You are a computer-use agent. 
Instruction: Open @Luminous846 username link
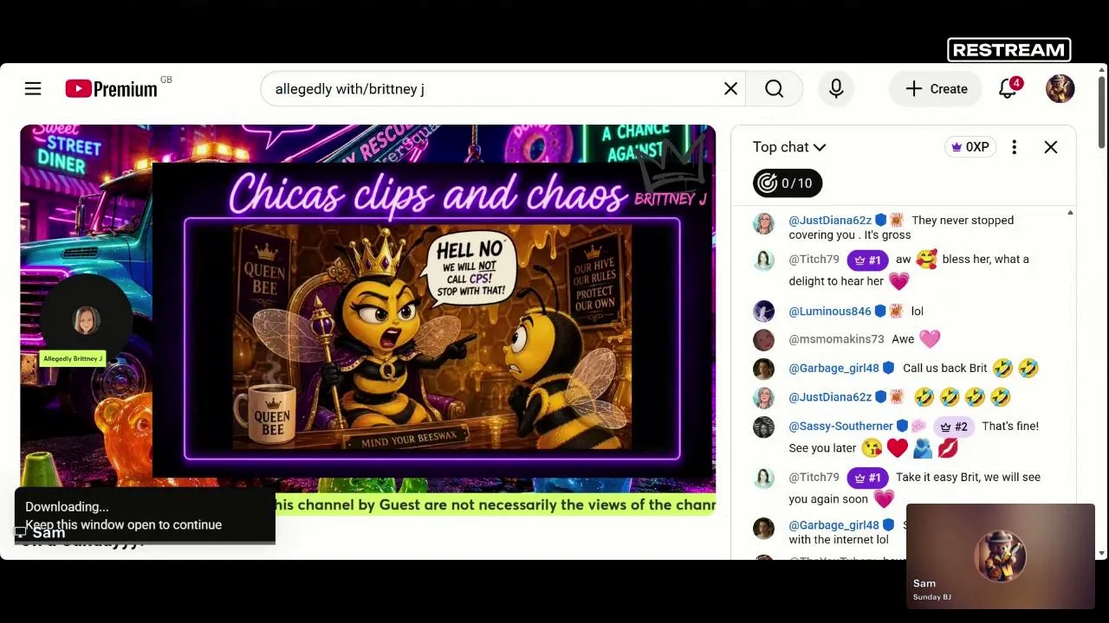pos(830,311)
